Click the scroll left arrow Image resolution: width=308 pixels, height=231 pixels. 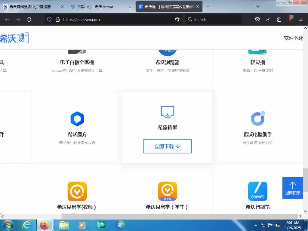tap(2, 216)
